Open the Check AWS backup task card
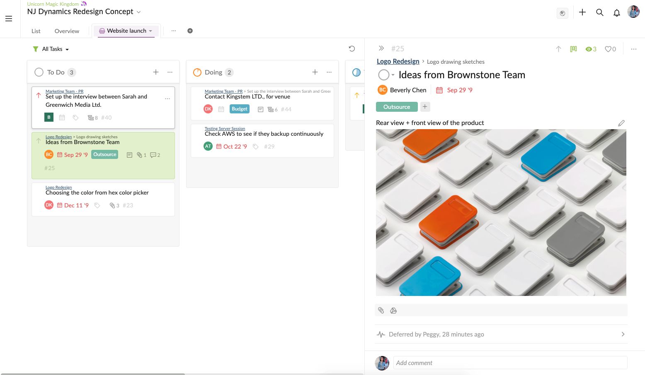This screenshot has width=645, height=375. tap(262, 141)
